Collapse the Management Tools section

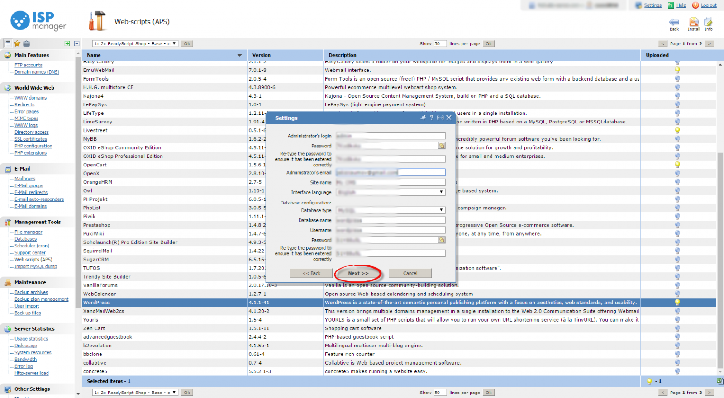[38, 222]
